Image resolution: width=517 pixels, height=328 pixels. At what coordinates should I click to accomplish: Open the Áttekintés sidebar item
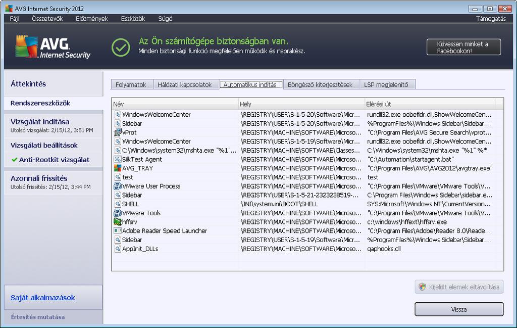coord(54,84)
